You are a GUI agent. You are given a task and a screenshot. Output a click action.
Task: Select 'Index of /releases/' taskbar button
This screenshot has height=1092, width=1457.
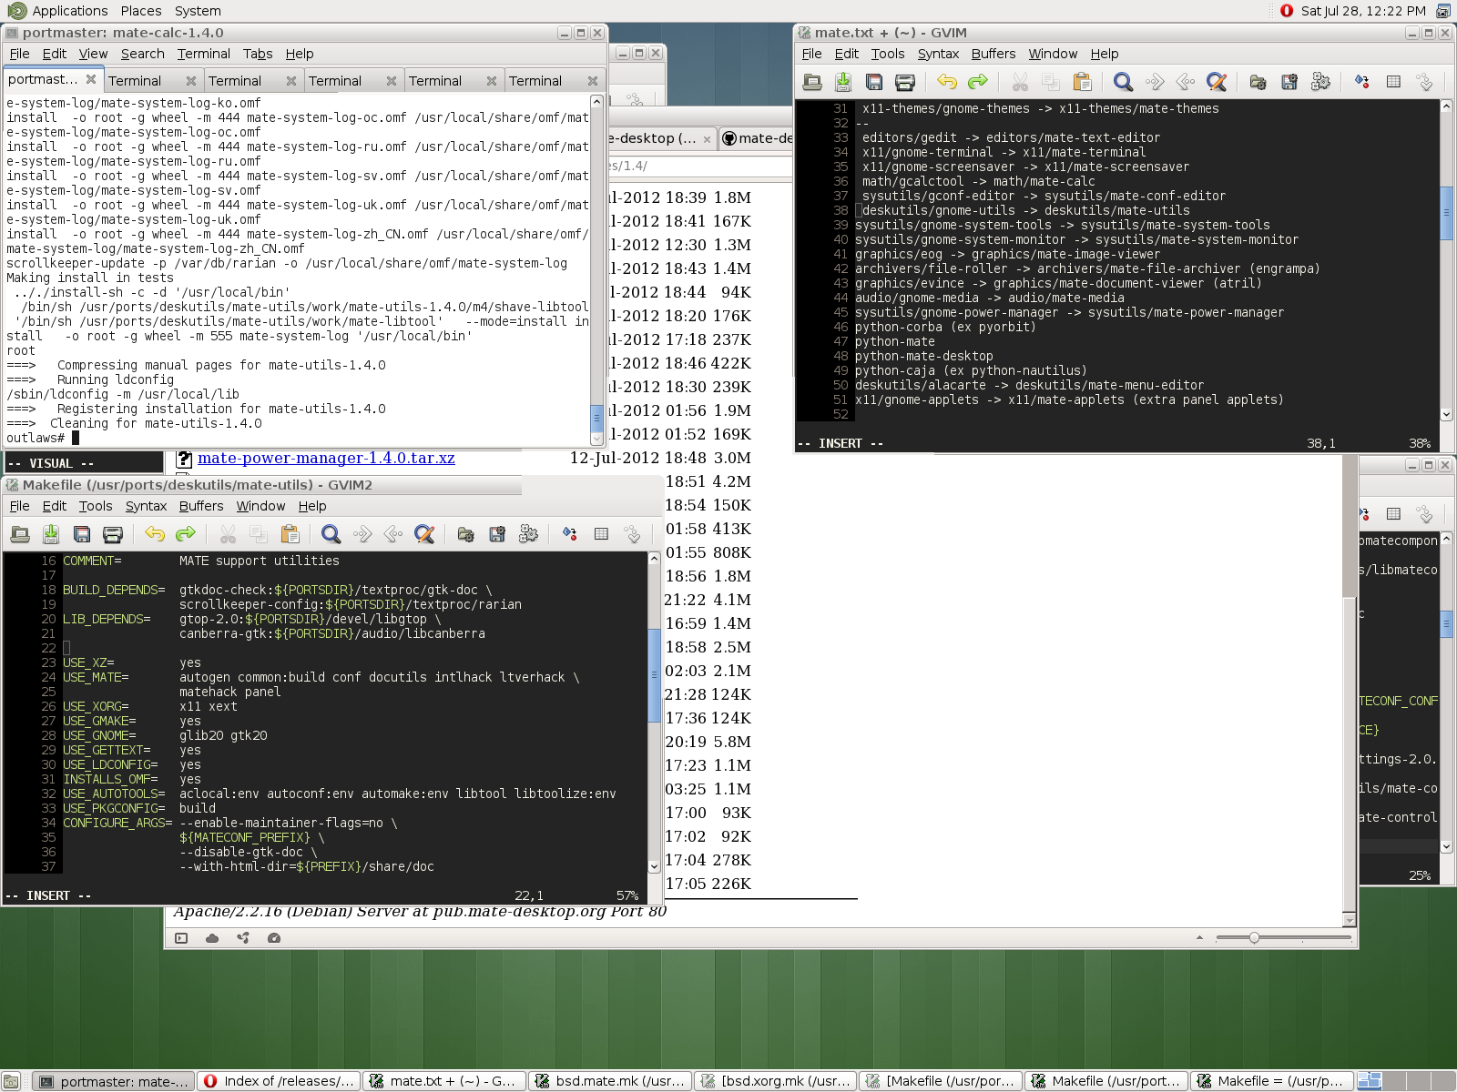click(x=279, y=1081)
